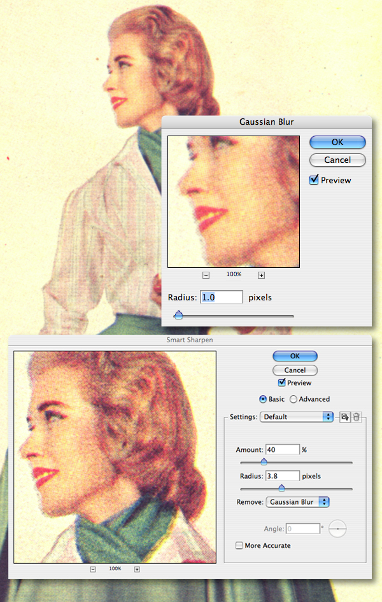Cancel the Gaussian Blur dialog

(x=337, y=160)
